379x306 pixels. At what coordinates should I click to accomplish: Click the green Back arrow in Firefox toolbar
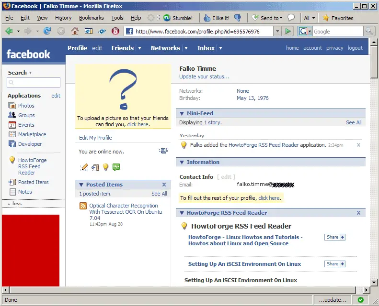[9, 31]
